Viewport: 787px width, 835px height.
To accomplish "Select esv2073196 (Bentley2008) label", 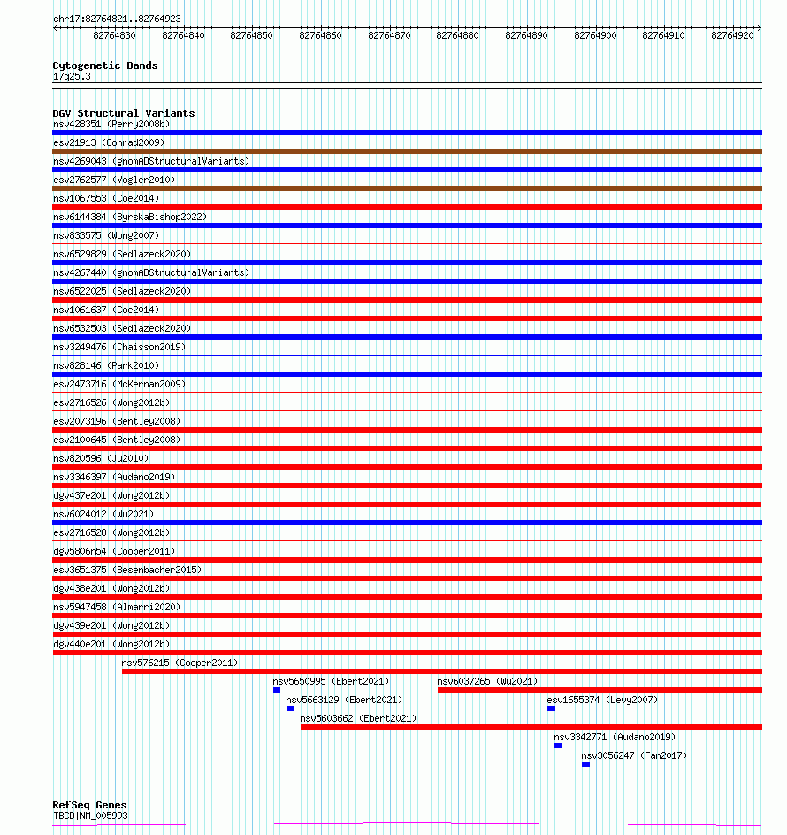I will 117,421.
